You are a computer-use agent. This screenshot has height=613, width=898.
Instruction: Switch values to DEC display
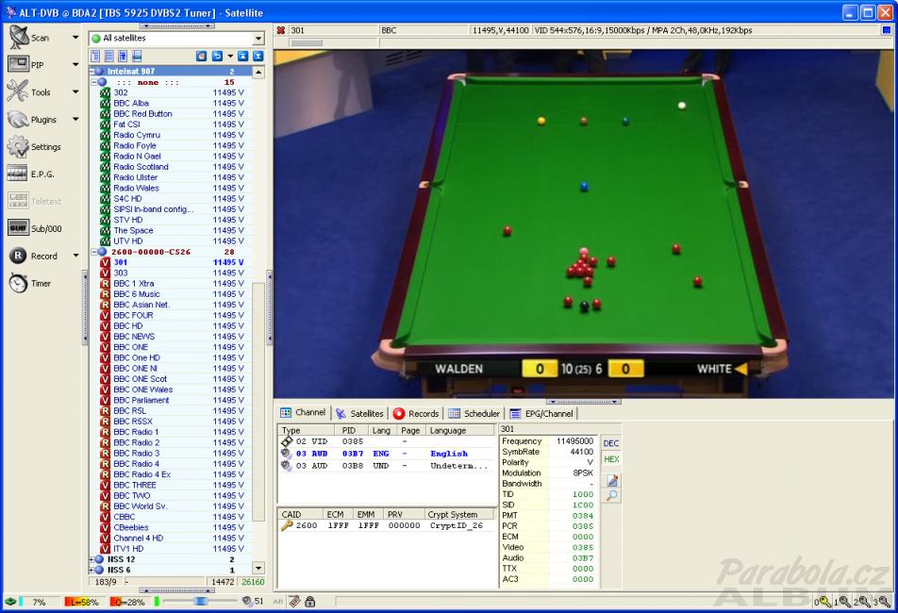click(x=611, y=443)
